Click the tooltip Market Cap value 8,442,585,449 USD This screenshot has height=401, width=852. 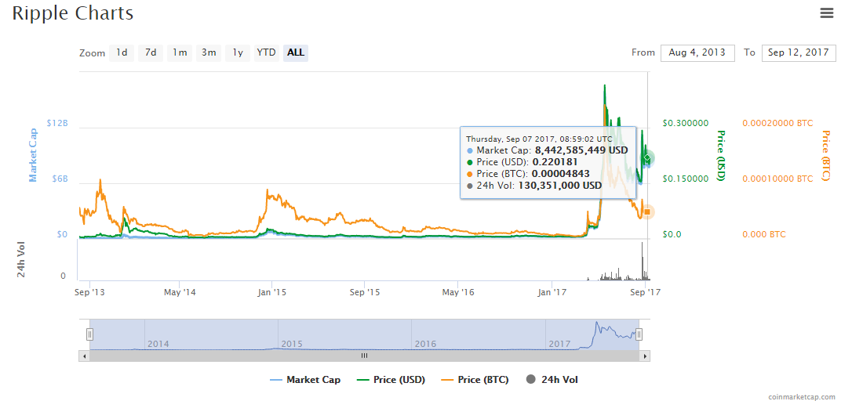coord(581,150)
